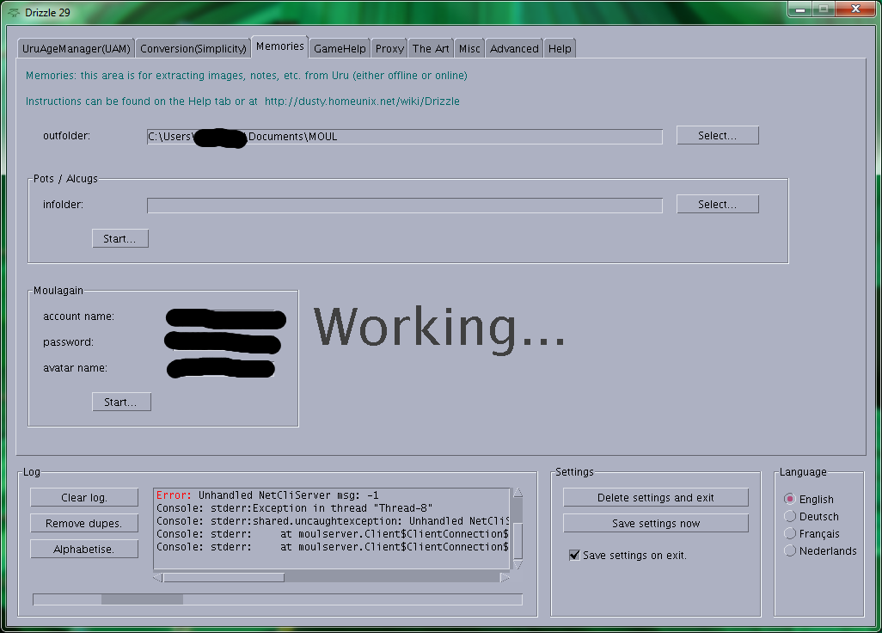Click the log horizontal scrollbar left arrow
This screenshot has height=633, width=882.
(x=158, y=577)
